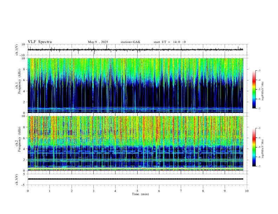
Task: Click the "6" tick on the ch.1 frequency axis
Action: (25, 80)
